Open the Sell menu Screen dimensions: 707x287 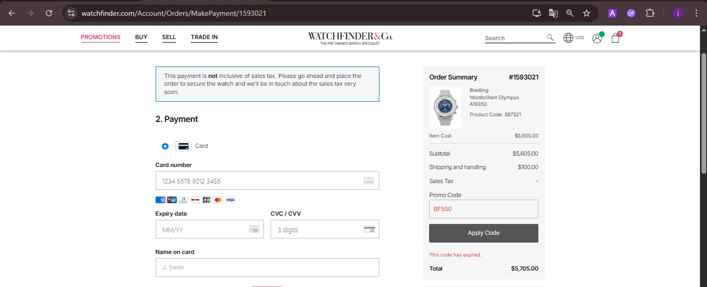[x=169, y=37]
